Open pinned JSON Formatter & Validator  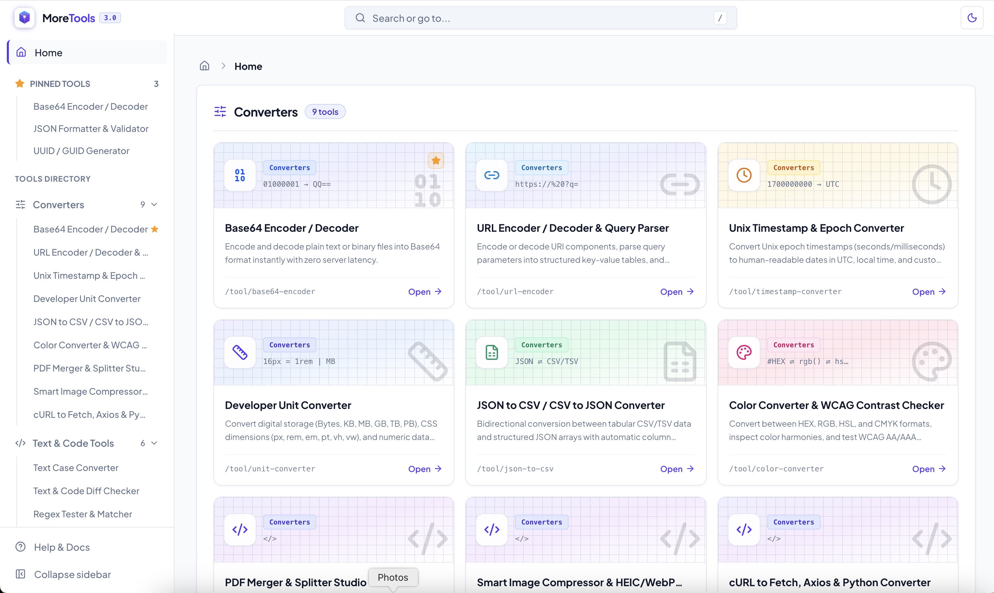(91, 129)
